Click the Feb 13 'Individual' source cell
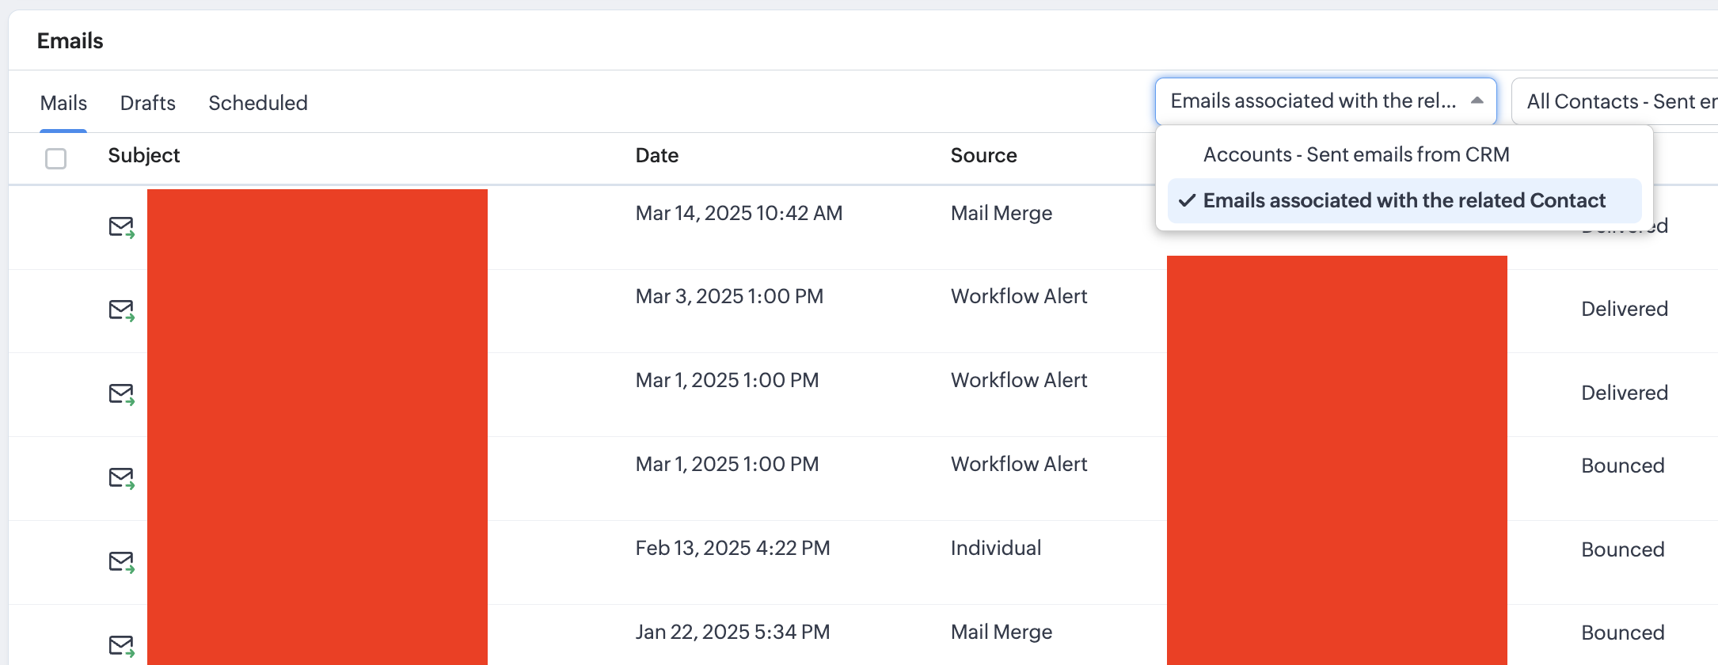Image resolution: width=1718 pixels, height=665 pixels. (x=996, y=548)
